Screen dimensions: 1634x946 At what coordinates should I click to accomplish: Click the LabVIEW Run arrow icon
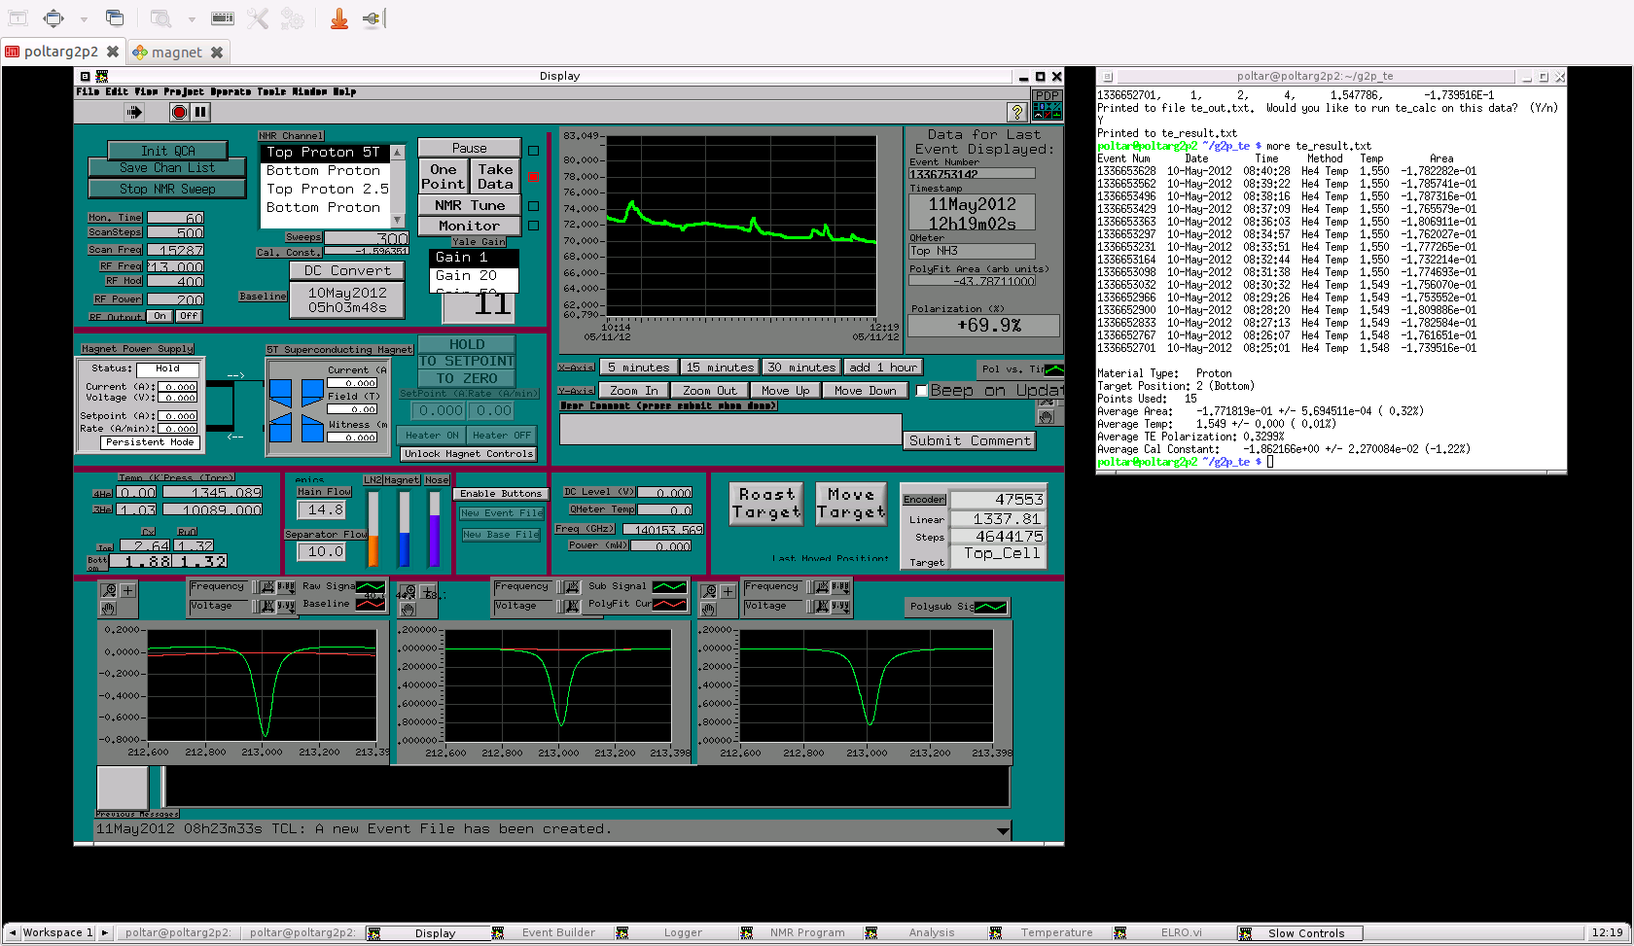134,112
